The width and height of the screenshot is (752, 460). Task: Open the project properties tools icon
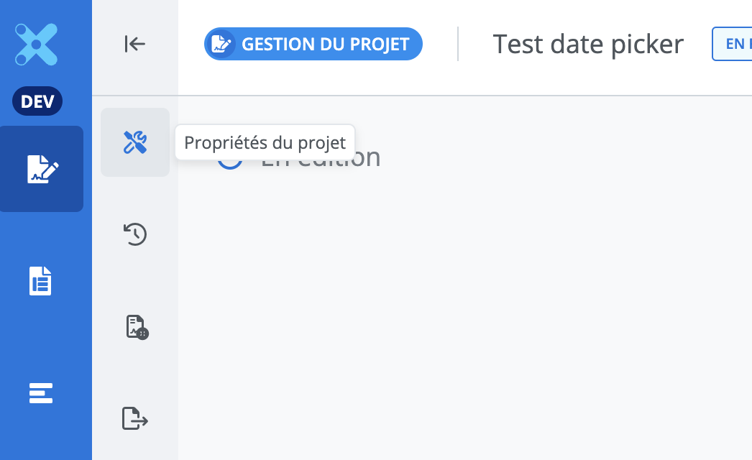[x=135, y=142]
